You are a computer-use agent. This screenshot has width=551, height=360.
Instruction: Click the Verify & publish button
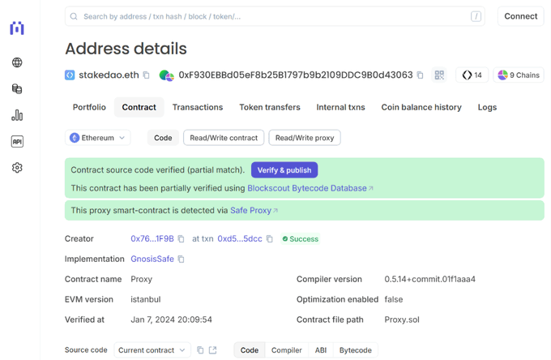284,170
